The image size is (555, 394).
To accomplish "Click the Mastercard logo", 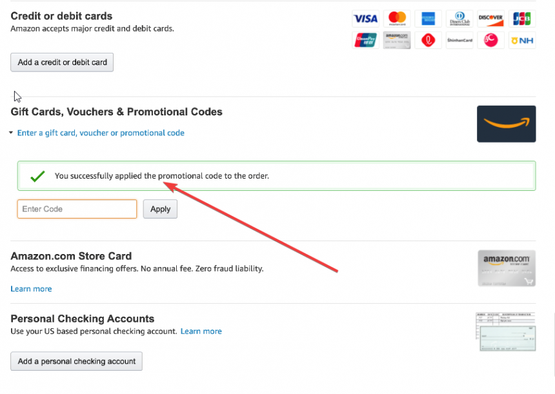I will pyautogui.click(x=397, y=19).
